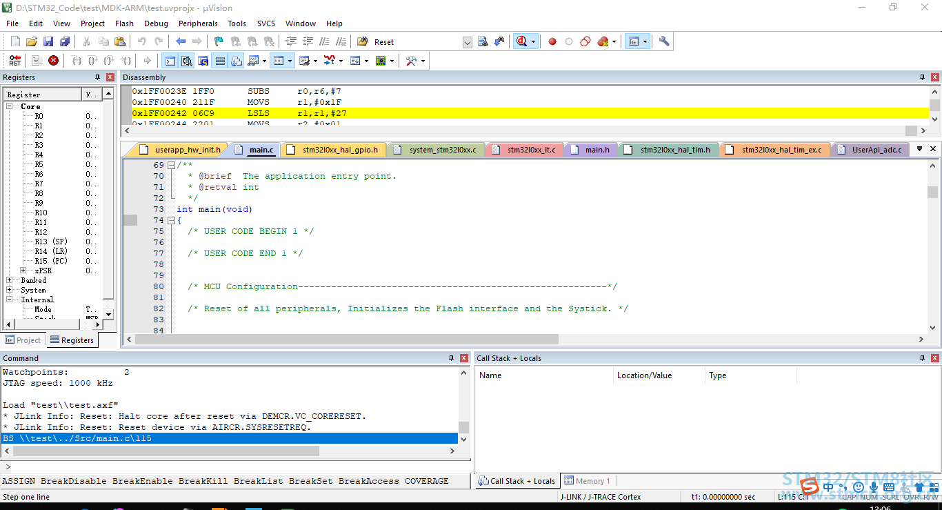Open file using the folder icon
942x510 pixels.
[x=32, y=41]
